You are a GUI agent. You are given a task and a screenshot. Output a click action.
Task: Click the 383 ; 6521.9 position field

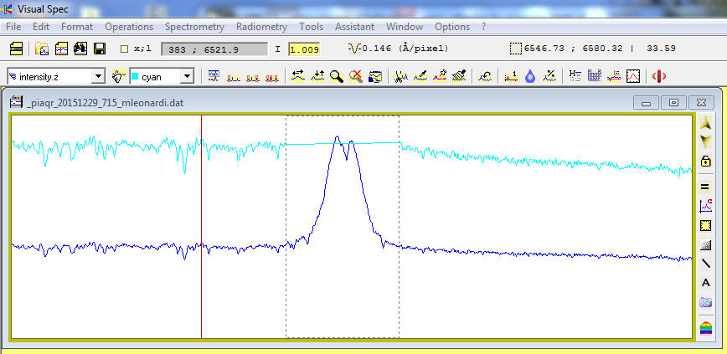click(x=214, y=49)
